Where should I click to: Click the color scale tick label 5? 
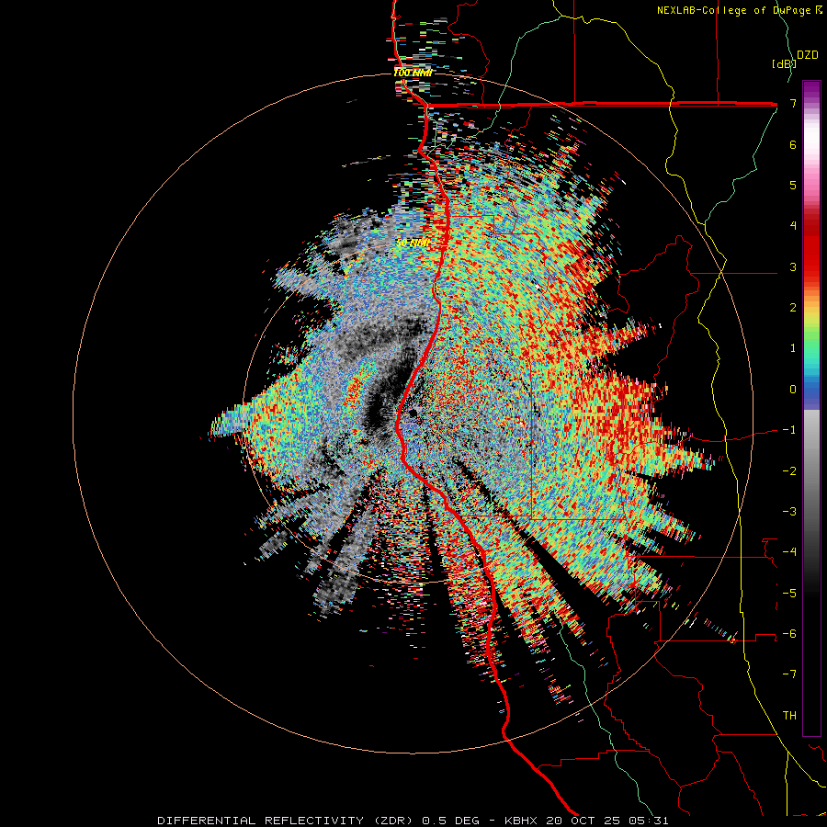coord(793,185)
